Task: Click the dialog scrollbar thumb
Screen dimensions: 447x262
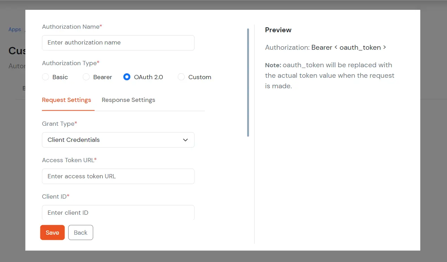Action: (248, 81)
